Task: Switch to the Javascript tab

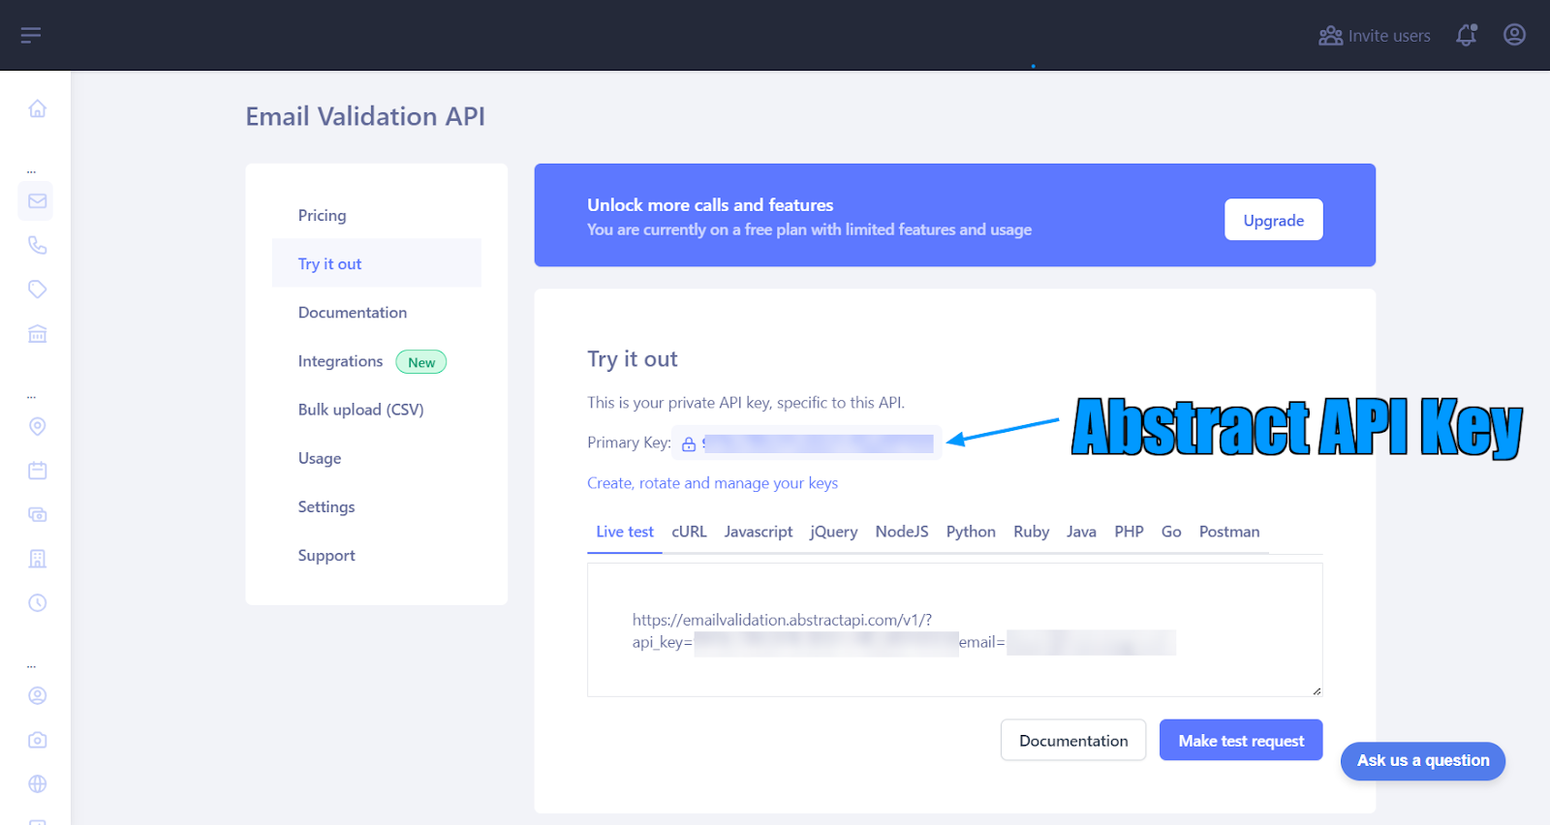Action: [x=759, y=532]
